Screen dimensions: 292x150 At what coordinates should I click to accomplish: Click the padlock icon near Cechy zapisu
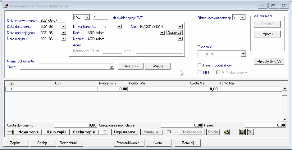(x=105, y=132)
